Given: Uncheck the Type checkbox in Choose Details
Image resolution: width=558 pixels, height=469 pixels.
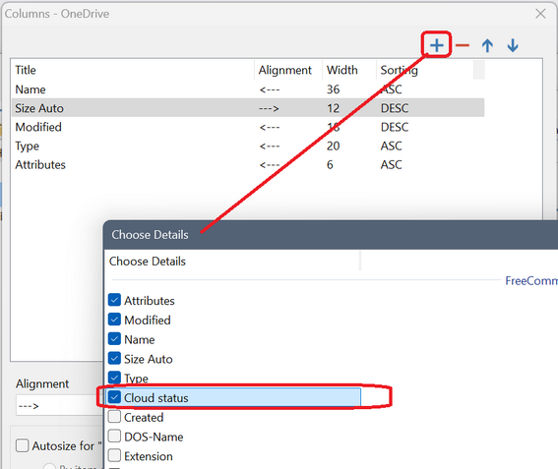Looking at the screenshot, I should click(x=114, y=378).
